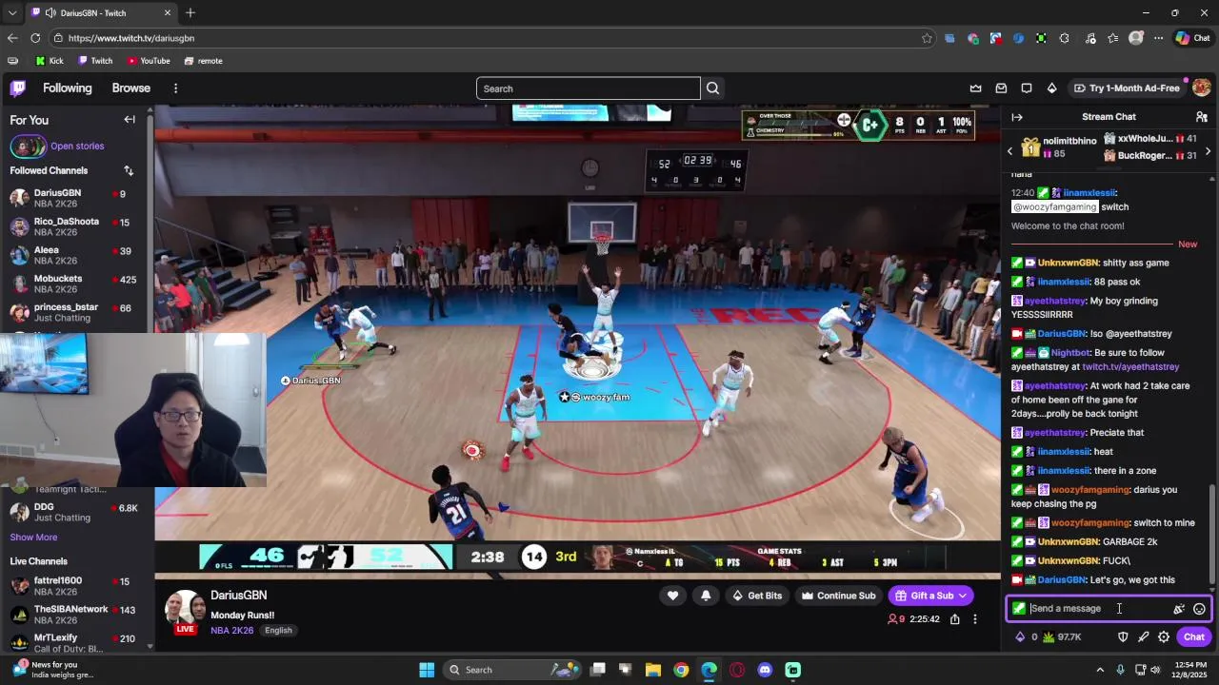Open the Kick bookmark
The width and height of the screenshot is (1219, 685).
(x=50, y=61)
